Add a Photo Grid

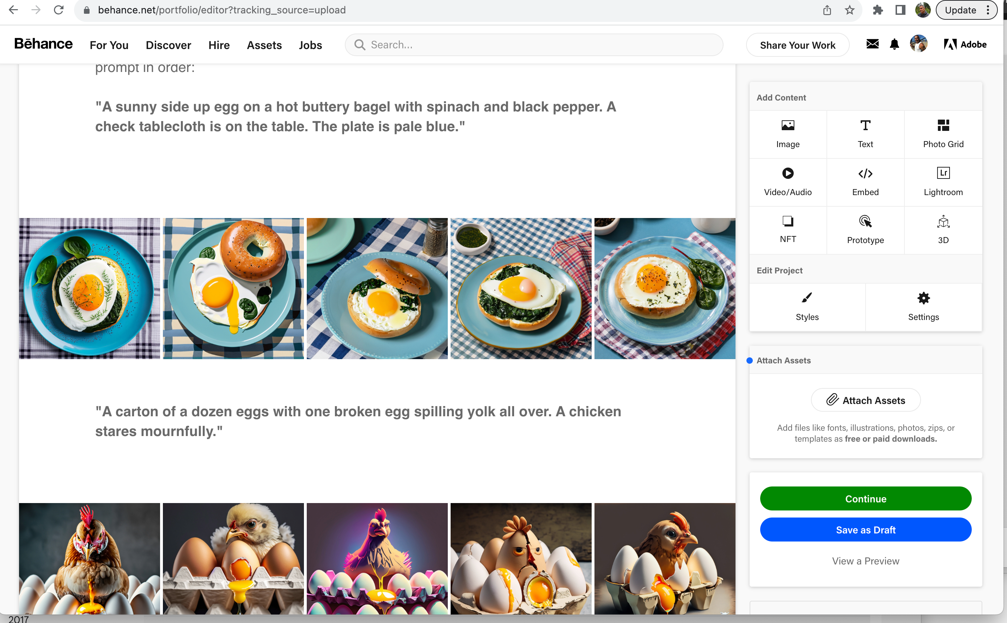pyautogui.click(x=943, y=134)
